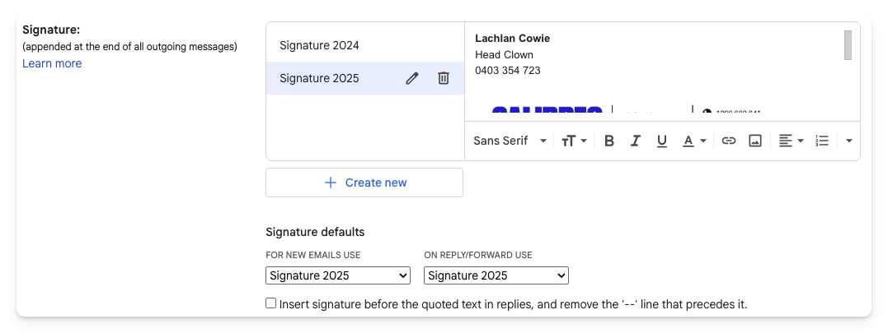This screenshot has height=333, width=888.
Task: Click the Create new signature button
Action: point(364,183)
